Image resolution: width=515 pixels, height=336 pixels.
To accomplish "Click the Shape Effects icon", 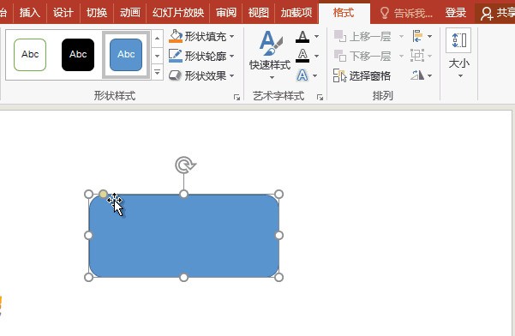I will (x=175, y=76).
